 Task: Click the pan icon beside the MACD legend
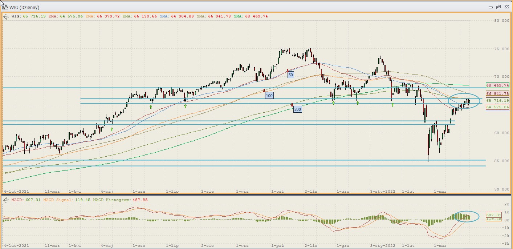(x=6, y=200)
